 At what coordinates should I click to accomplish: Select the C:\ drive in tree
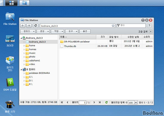pyautogui.click(x=31, y=77)
